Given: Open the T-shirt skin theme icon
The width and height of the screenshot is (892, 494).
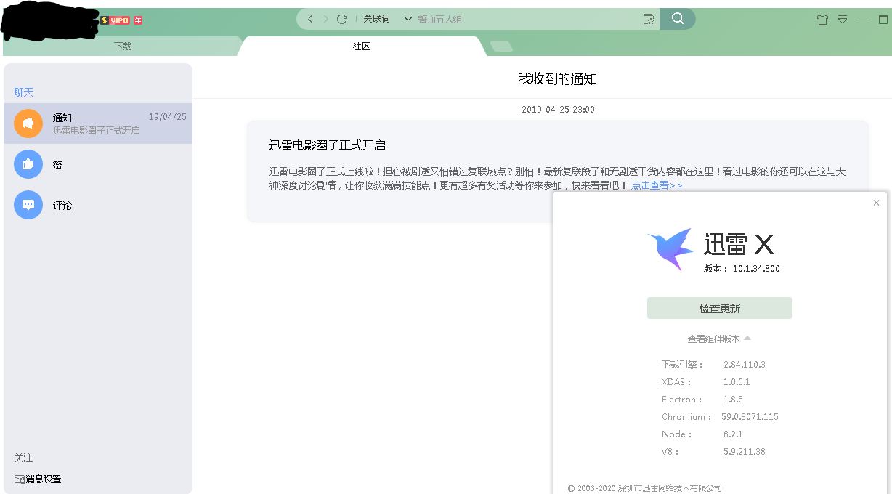Looking at the screenshot, I should pos(822,19).
